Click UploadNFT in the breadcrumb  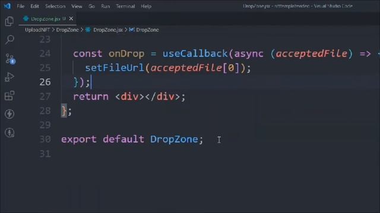click(x=37, y=30)
